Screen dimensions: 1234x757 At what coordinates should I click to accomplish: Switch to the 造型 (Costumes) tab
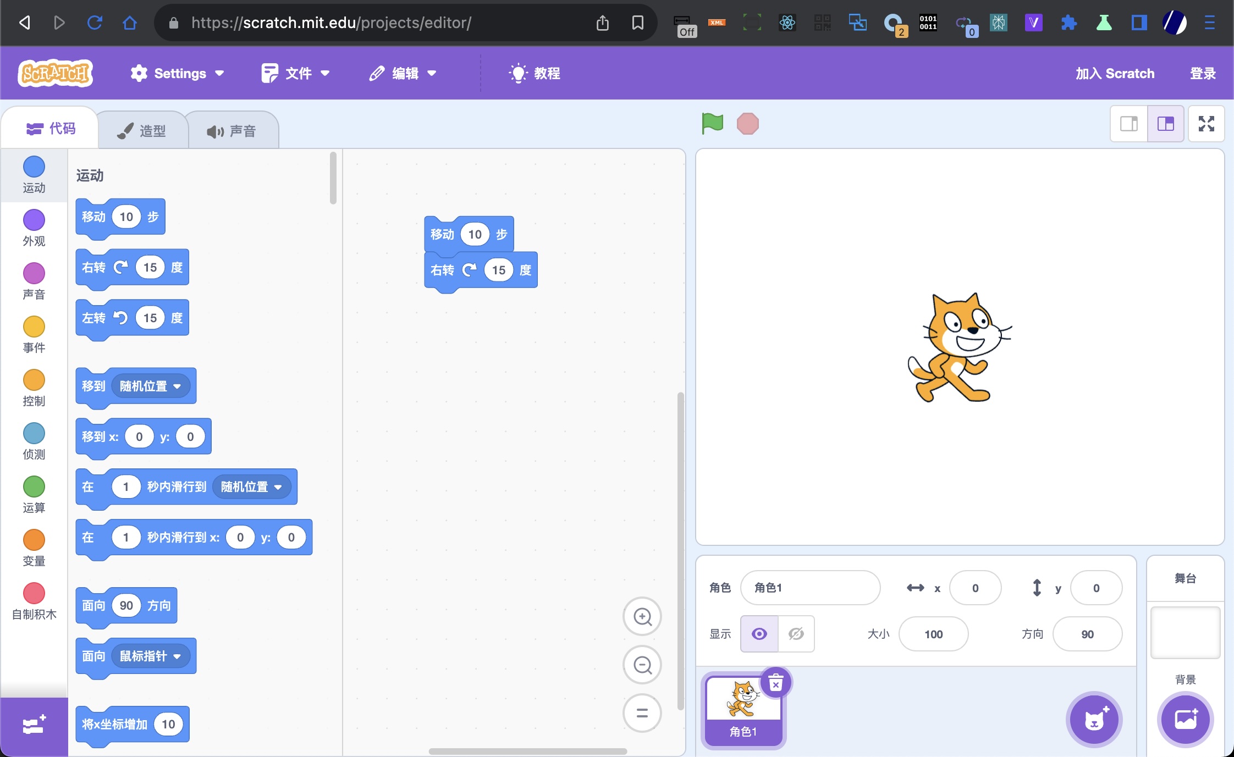click(142, 131)
